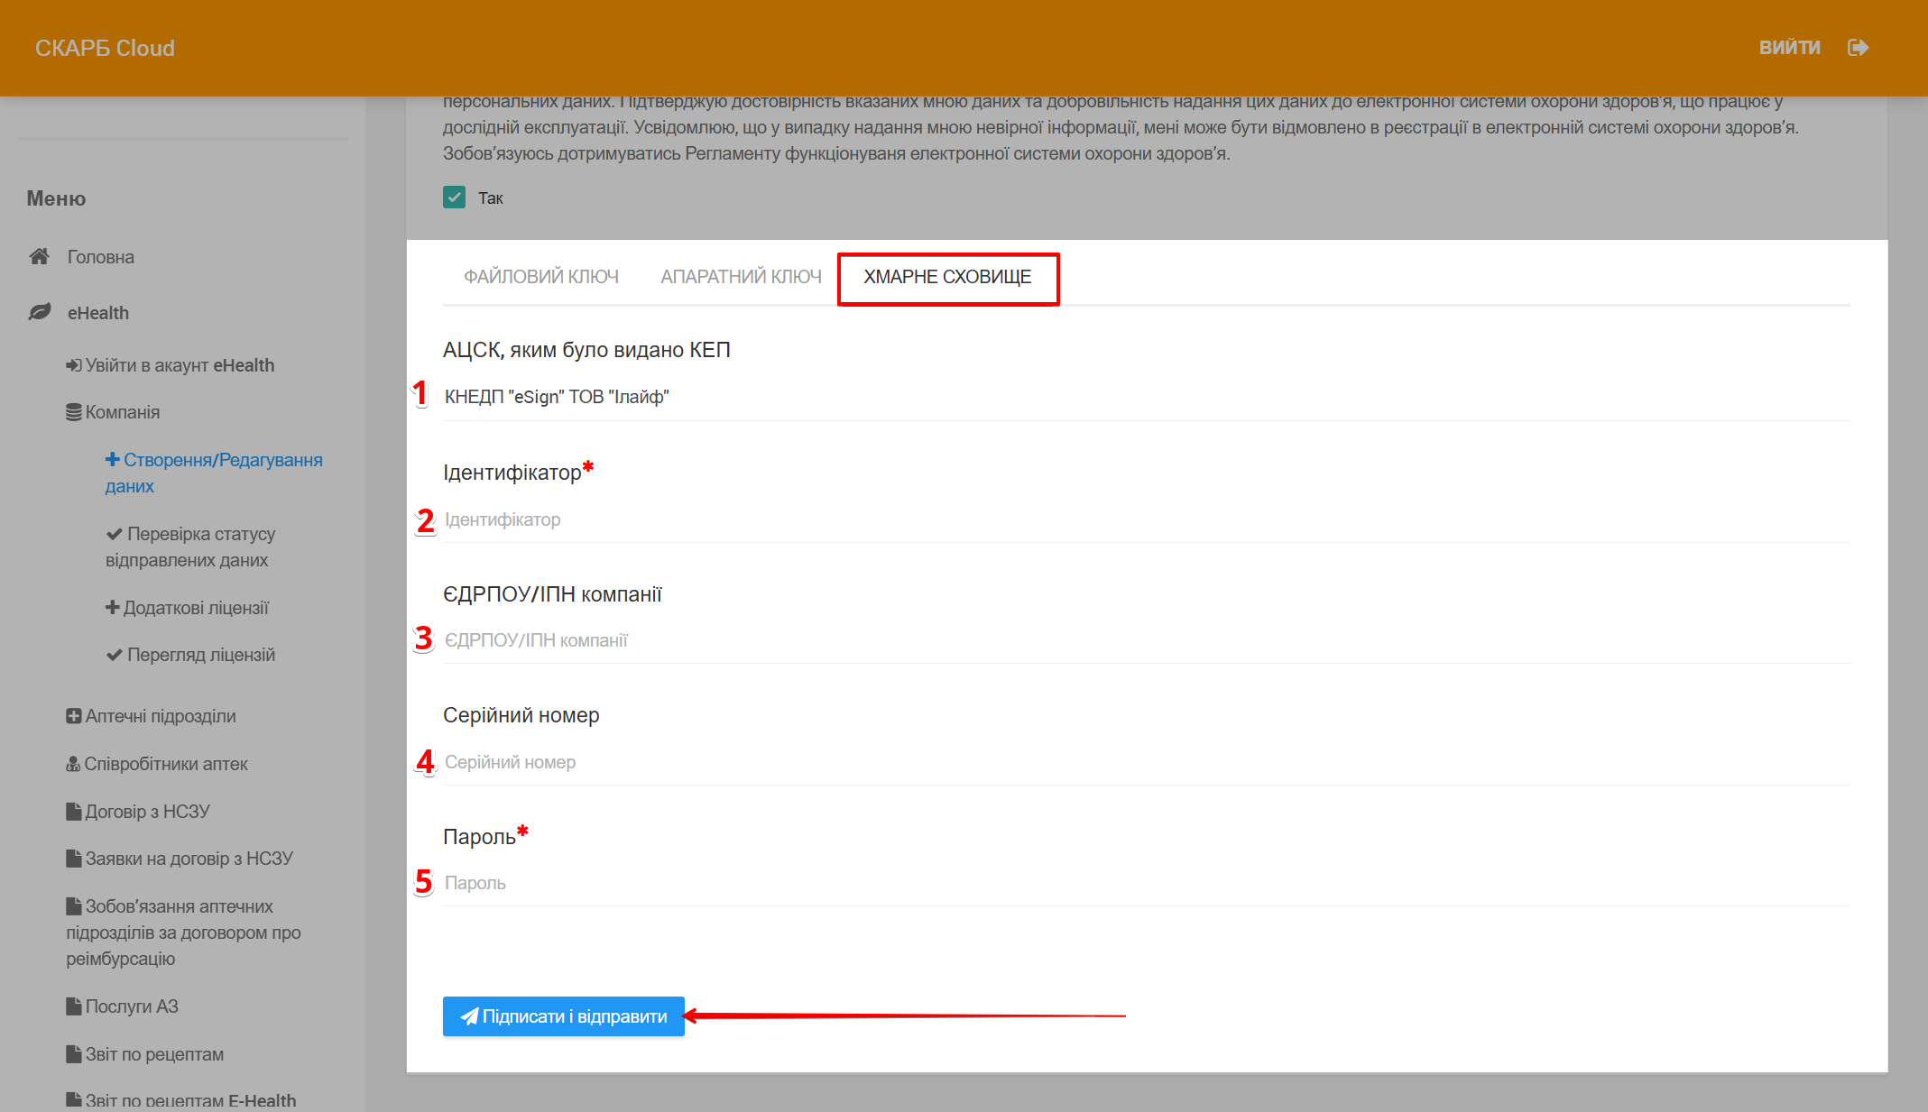Click the sign-in icon for Увійти в акаунт
The image size is (1928, 1112).
[73, 365]
